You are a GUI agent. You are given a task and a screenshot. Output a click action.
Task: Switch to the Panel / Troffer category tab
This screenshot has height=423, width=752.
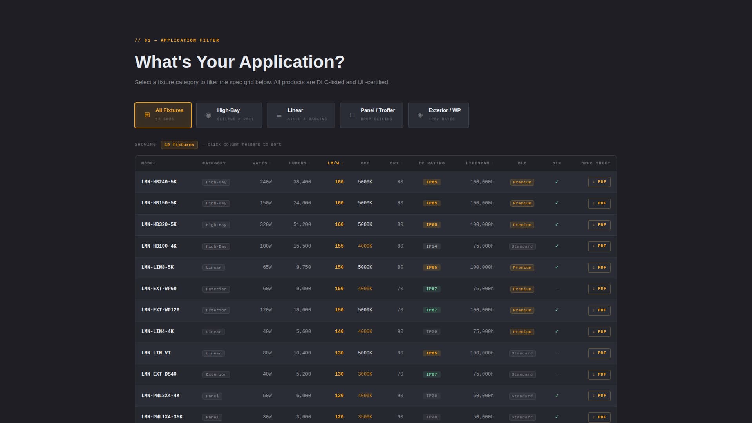coord(371,115)
